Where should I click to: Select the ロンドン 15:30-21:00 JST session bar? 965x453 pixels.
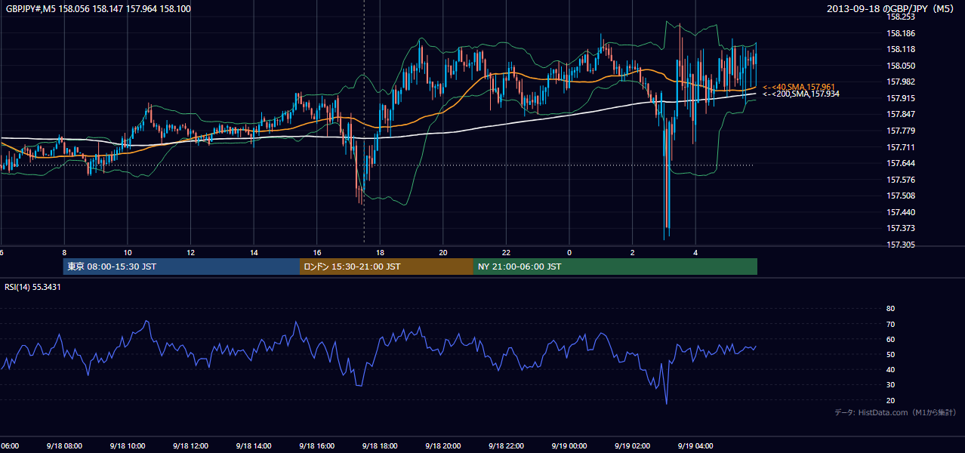(387, 267)
